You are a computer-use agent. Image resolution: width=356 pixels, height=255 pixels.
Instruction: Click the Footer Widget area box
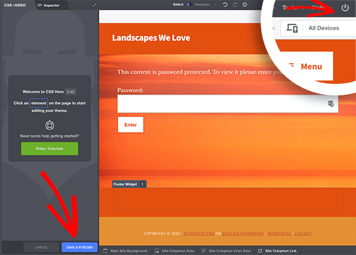[x=227, y=199]
